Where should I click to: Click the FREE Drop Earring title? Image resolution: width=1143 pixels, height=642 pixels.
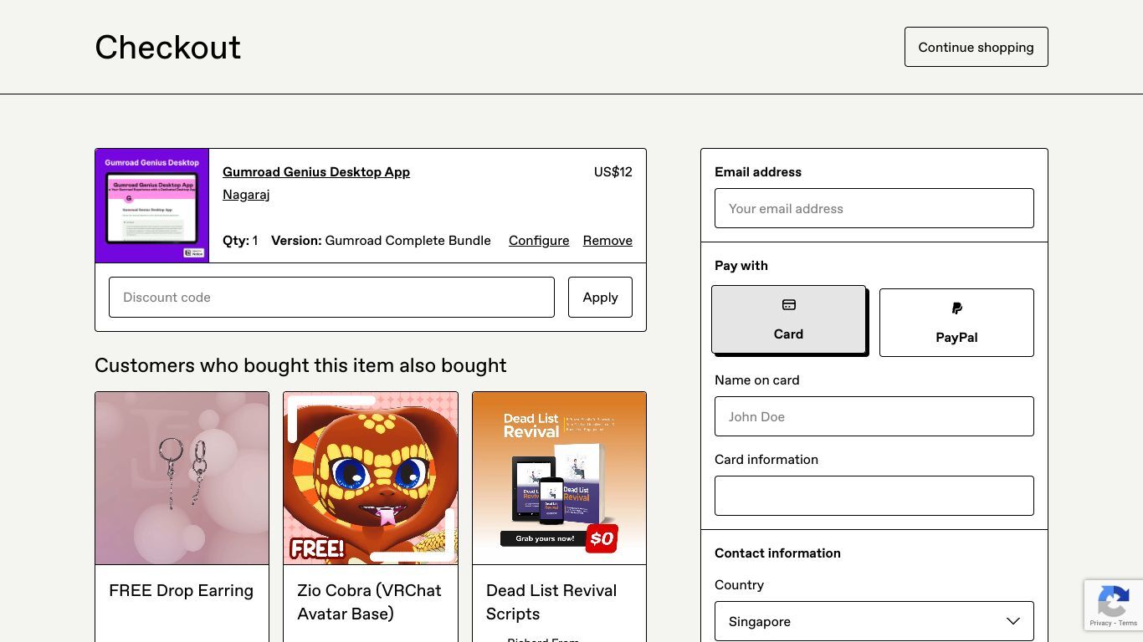[181, 590]
